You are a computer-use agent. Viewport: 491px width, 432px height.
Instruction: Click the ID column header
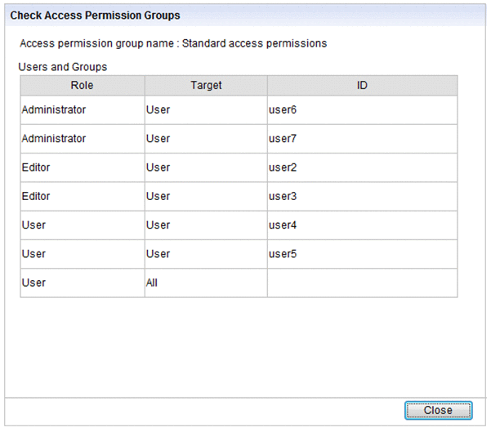point(362,85)
